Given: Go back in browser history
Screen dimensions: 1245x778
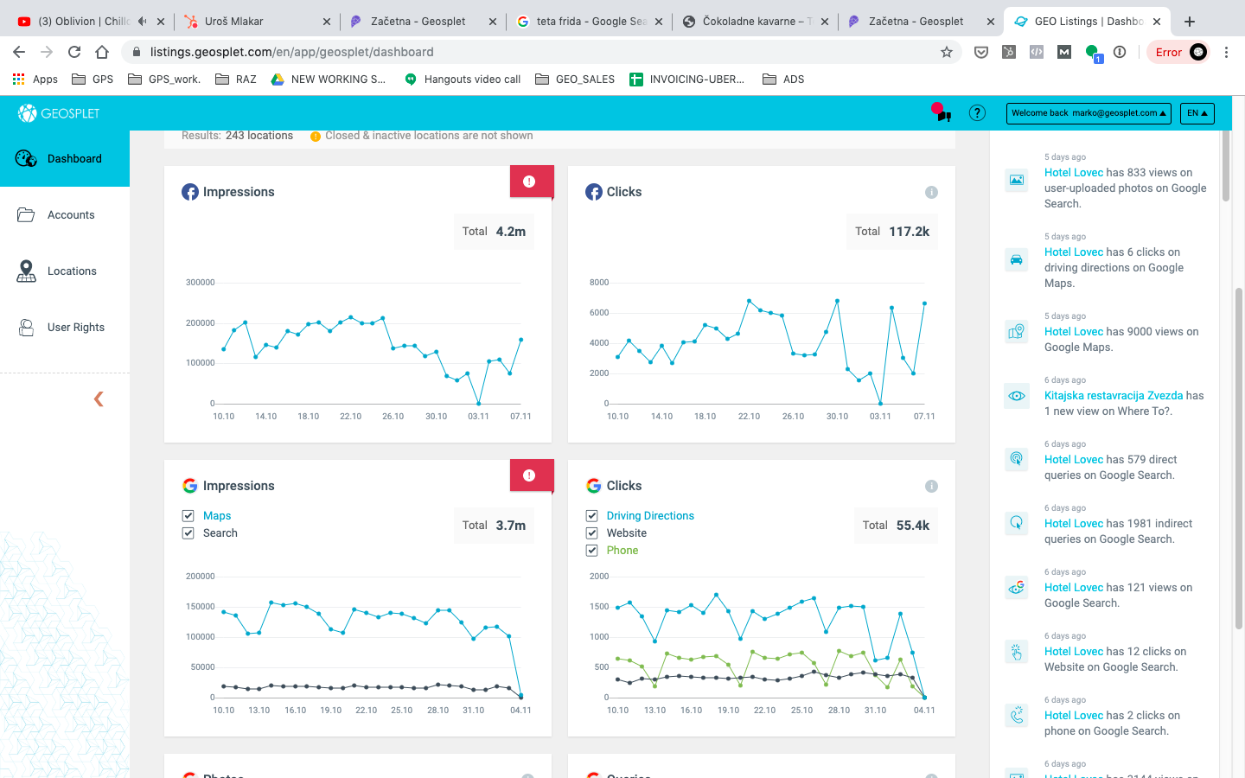Looking at the screenshot, I should tap(19, 52).
